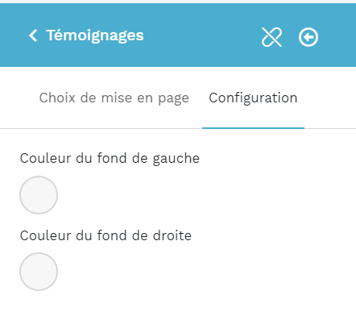Click the back chevron beside Témoignages

(x=33, y=35)
